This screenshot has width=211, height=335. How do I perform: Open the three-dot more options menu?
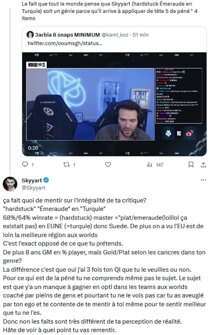pos(203,180)
